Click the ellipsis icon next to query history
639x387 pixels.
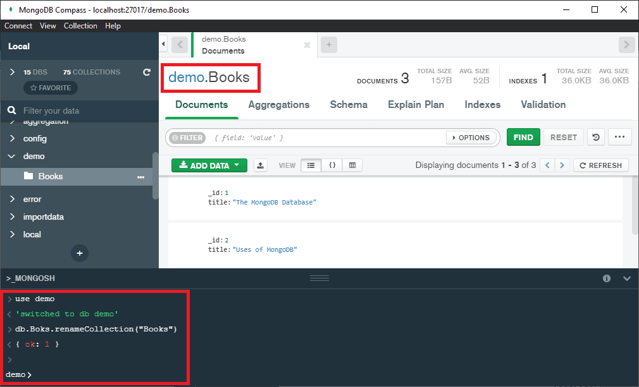tap(619, 136)
